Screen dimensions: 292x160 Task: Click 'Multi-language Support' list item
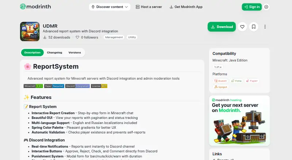84,123
